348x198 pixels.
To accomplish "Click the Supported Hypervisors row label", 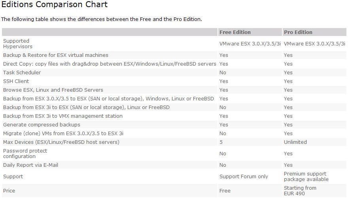I will click(x=17, y=44).
